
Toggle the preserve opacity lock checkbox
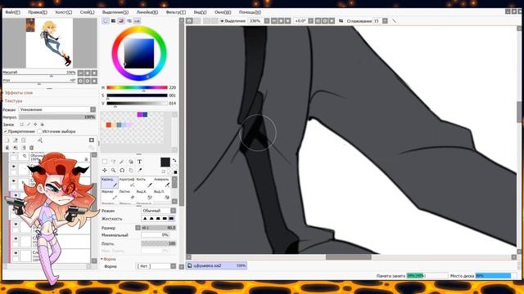[22, 124]
